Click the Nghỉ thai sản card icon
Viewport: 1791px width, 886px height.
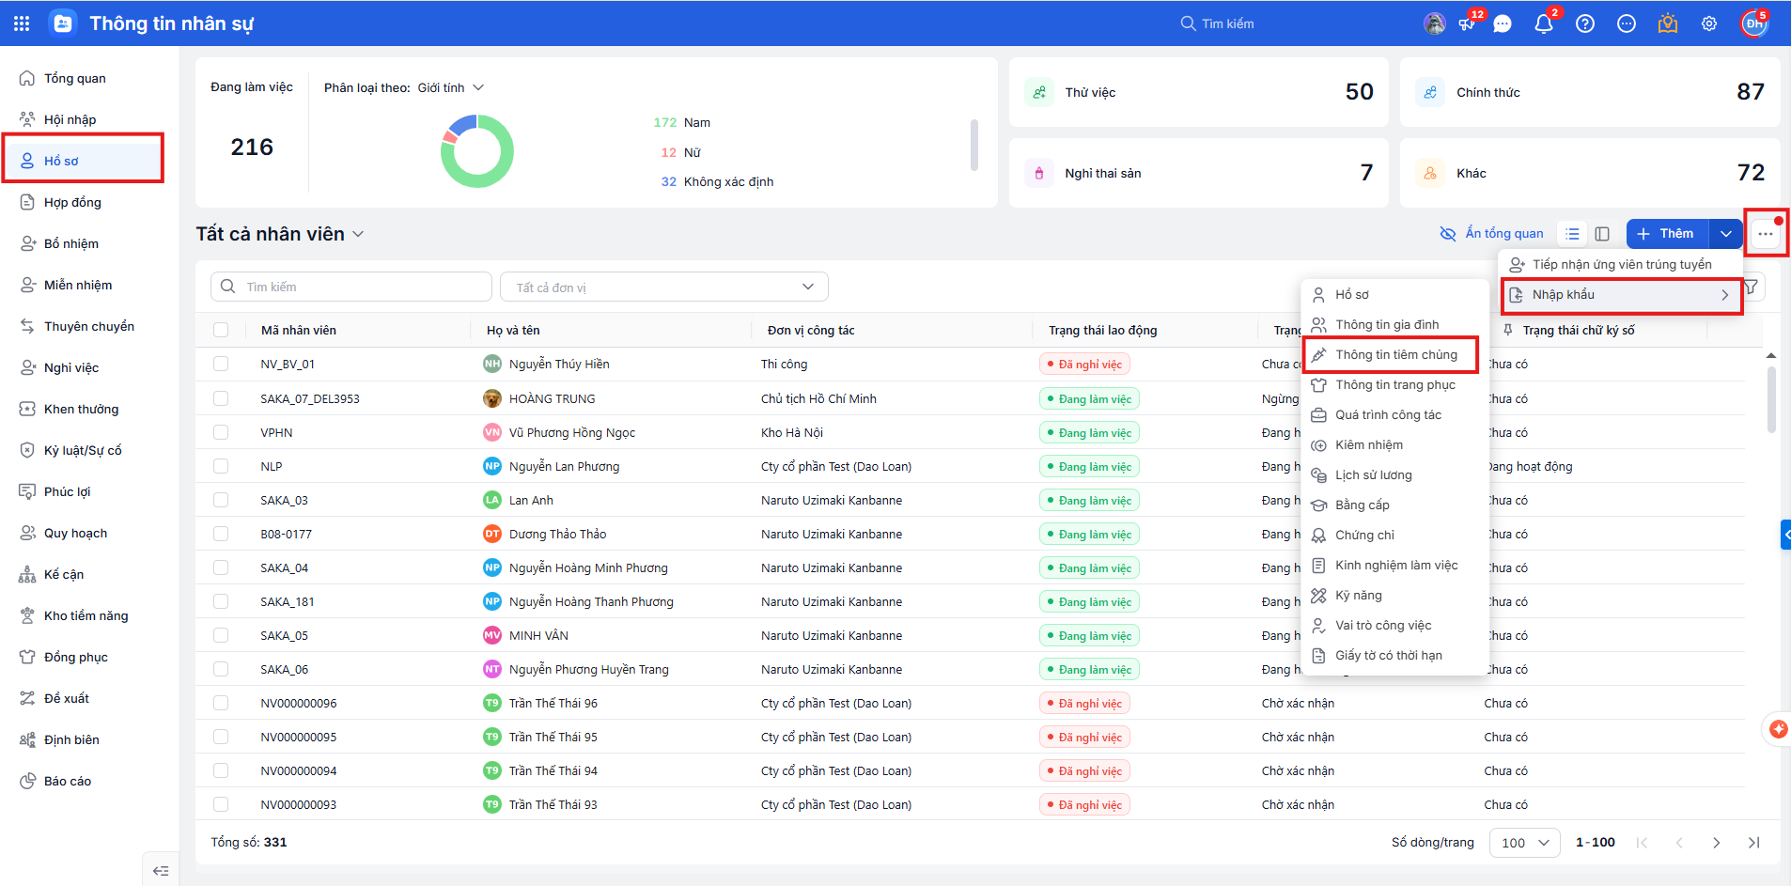(x=1039, y=173)
